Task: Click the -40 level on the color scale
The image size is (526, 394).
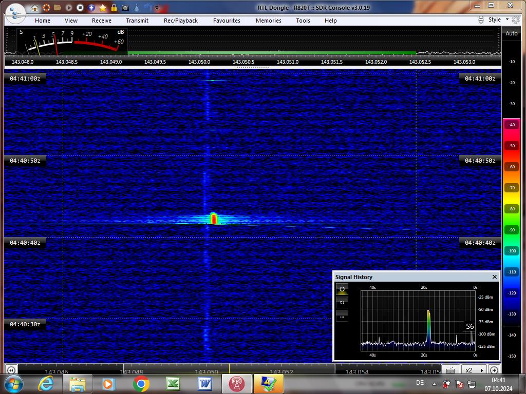Action: [x=512, y=125]
